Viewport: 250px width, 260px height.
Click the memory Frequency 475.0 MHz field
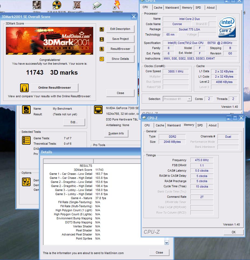[202, 160]
